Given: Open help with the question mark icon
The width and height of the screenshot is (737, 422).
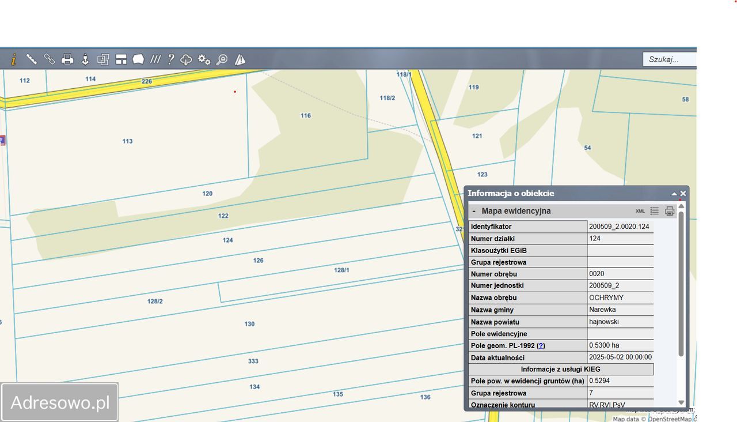Looking at the screenshot, I should (x=171, y=59).
